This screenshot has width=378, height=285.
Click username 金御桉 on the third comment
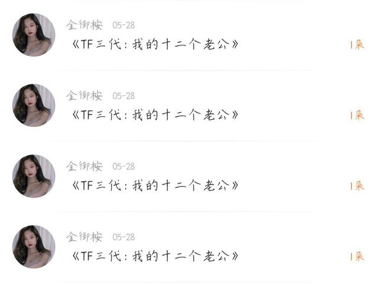coord(84,166)
